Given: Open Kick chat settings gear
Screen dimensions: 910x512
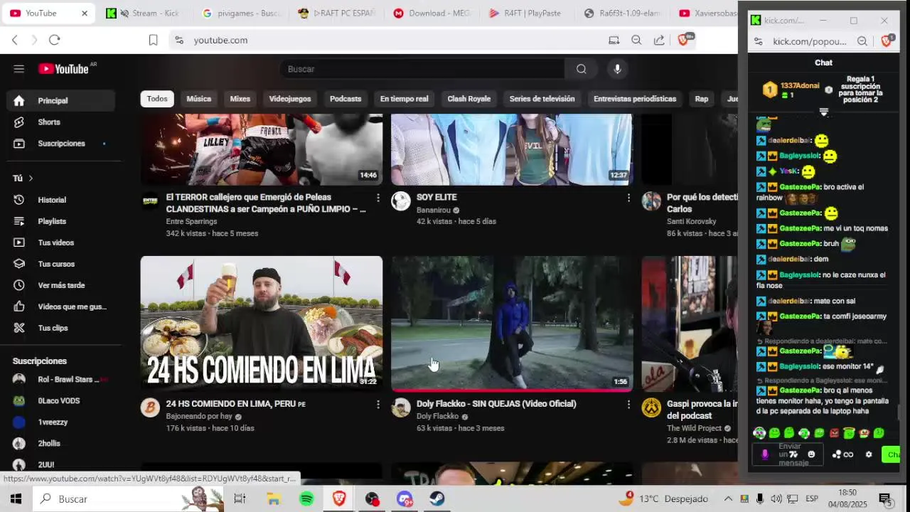Looking at the screenshot, I should [869, 454].
